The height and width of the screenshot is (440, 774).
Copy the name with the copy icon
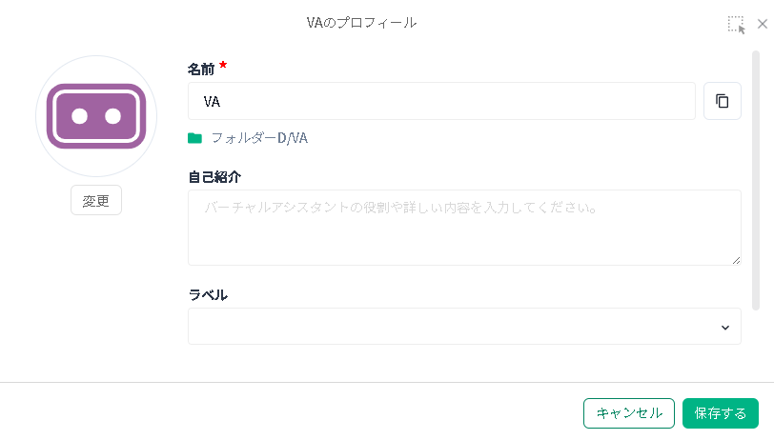point(723,101)
